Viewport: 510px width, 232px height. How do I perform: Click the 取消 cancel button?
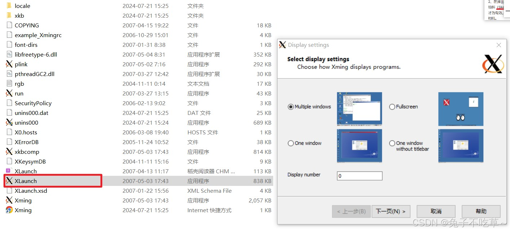click(436, 211)
